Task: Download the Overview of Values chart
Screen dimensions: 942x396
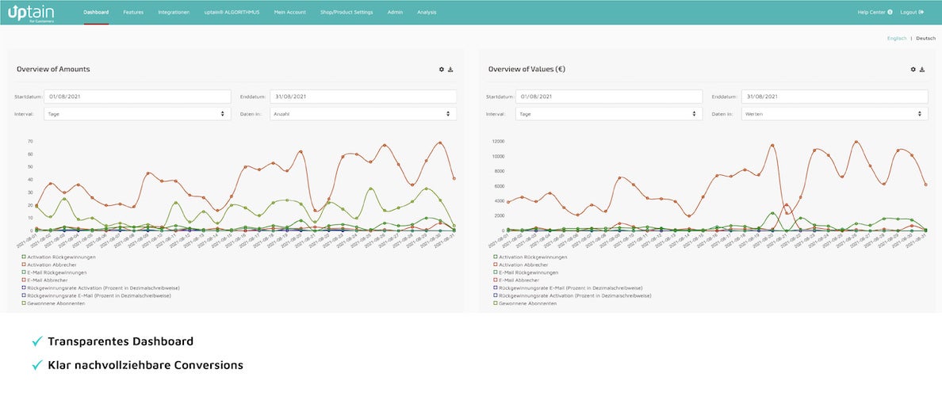Action: pos(922,70)
